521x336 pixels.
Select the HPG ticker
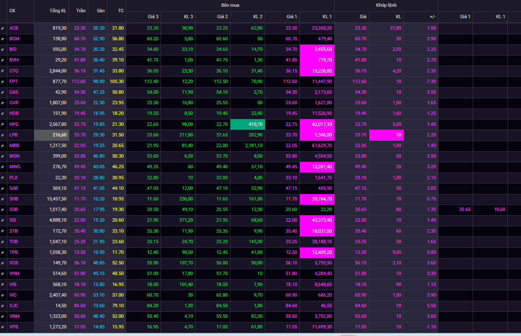tap(14, 124)
